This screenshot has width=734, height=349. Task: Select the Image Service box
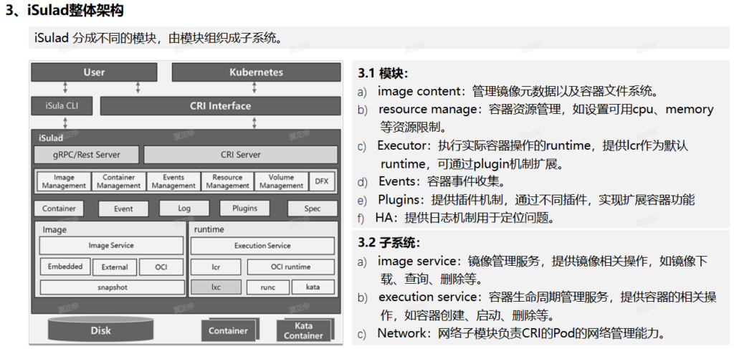(x=111, y=245)
